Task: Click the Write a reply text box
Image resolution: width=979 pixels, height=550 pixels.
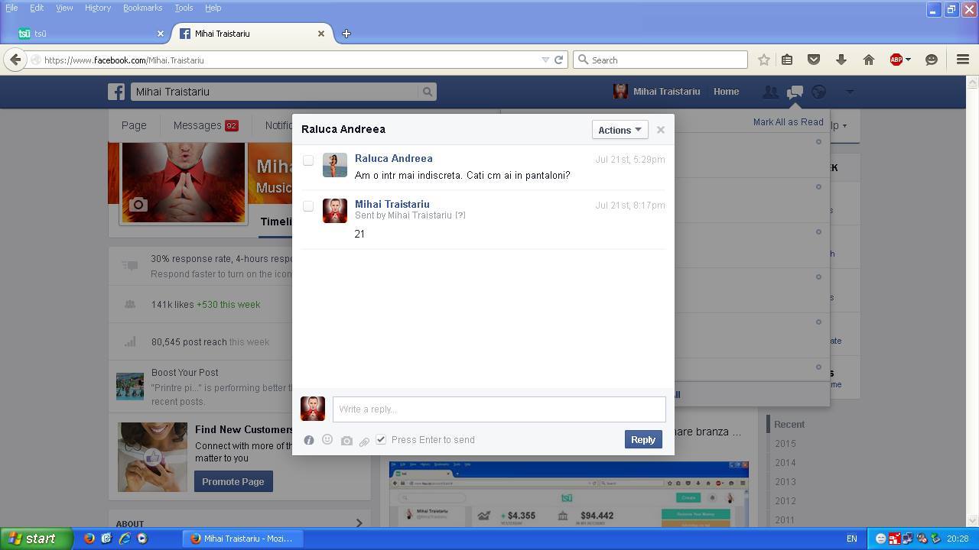Action: tap(499, 409)
